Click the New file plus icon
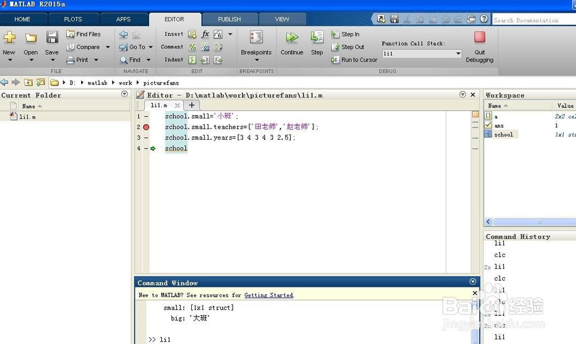The height and width of the screenshot is (344, 576). click(x=9, y=37)
